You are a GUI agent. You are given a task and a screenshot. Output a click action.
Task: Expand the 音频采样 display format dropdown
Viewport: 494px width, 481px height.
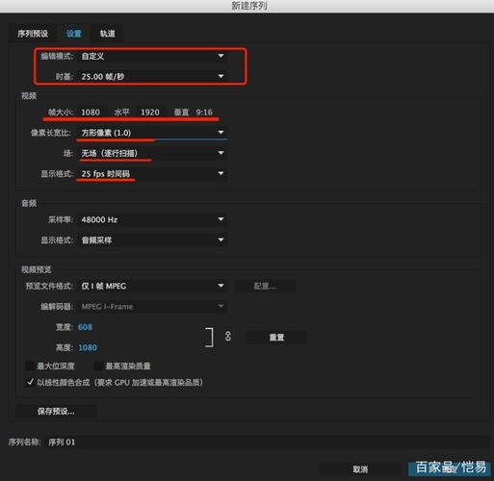tap(152, 240)
